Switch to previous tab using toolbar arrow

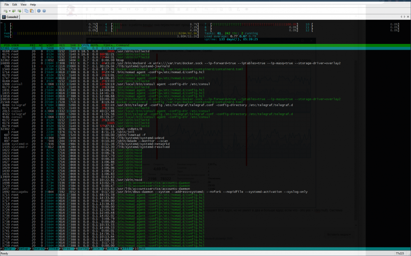pyautogui.click(x=14, y=11)
